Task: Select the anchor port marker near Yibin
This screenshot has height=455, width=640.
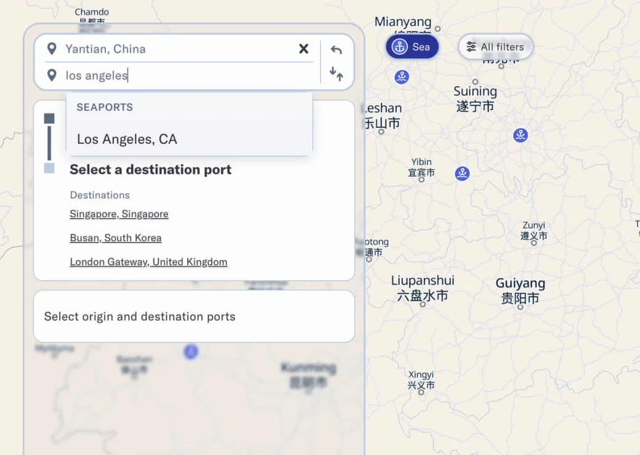Action: (x=462, y=173)
